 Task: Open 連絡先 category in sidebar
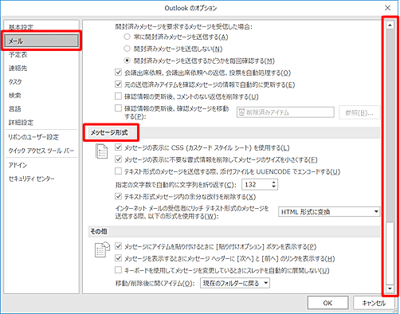tap(18, 69)
